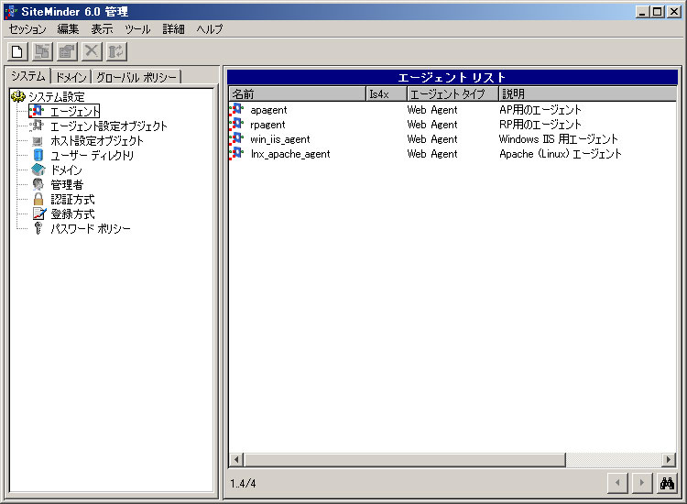Select the win_iis_agent agent name
Viewport: 687px width, 504px height.
(x=280, y=139)
